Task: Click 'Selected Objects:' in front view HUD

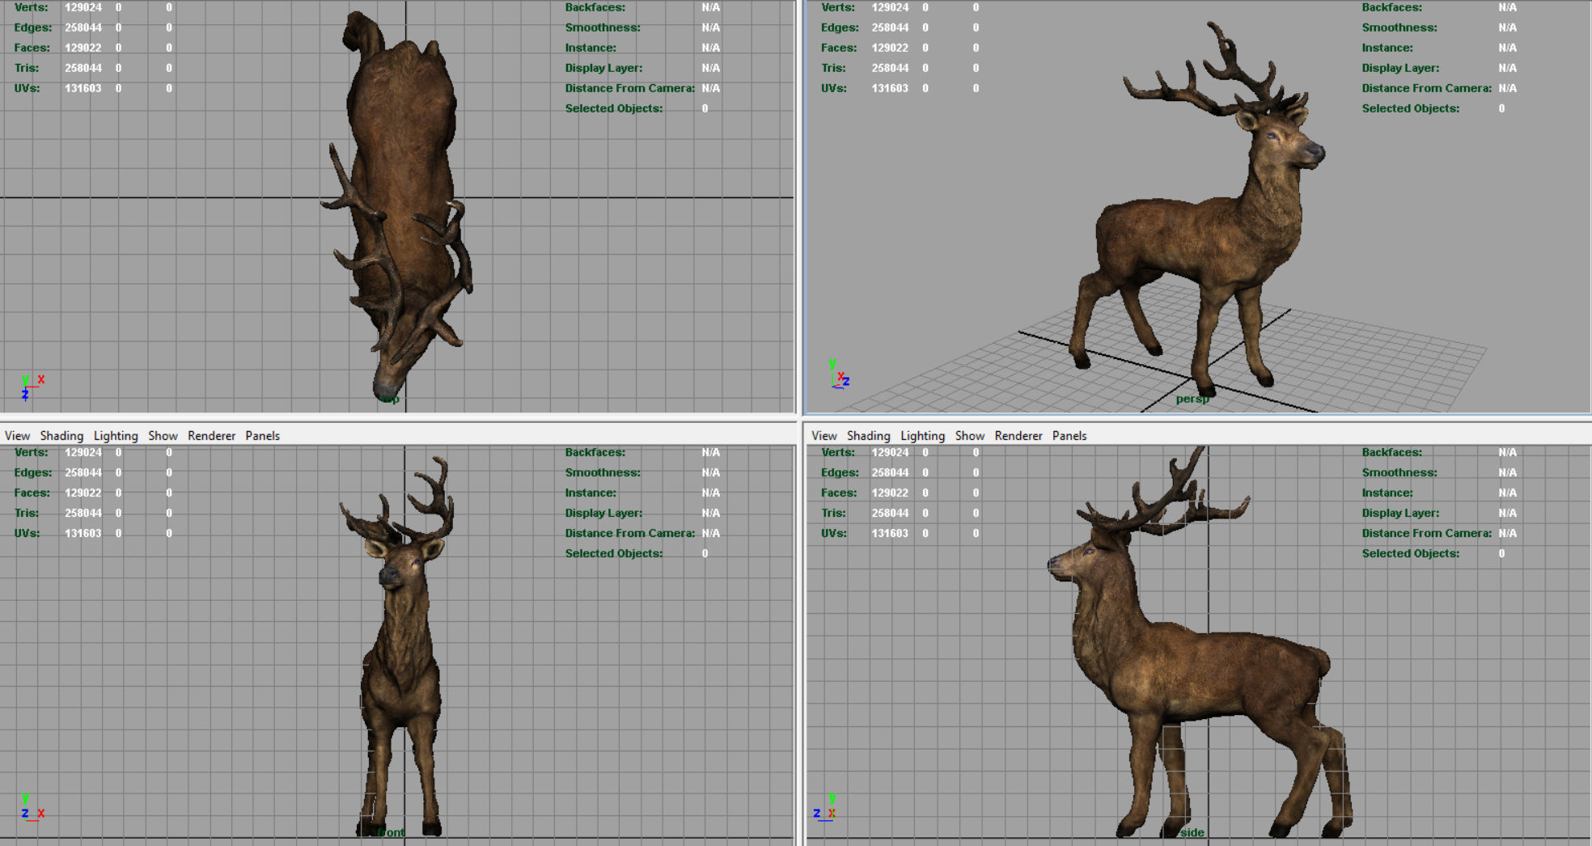Action: [613, 553]
